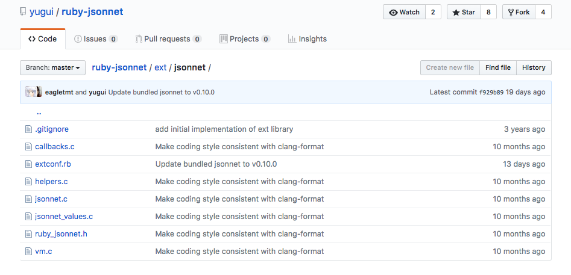The image size is (571, 275).
Task: Click '13 days ago' in the extconf.rb row
Action: tap(524, 164)
